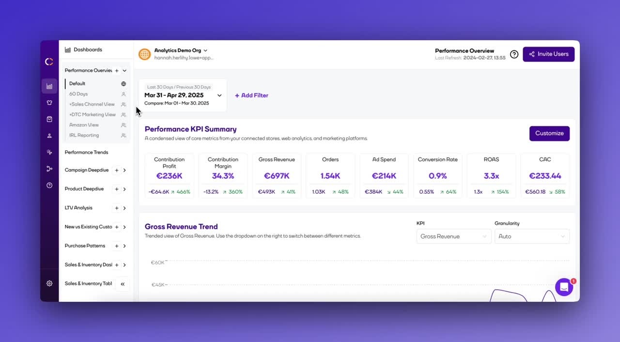Image resolution: width=620 pixels, height=342 pixels.
Task: Open Performance Trends dashboard
Action: [86, 152]
